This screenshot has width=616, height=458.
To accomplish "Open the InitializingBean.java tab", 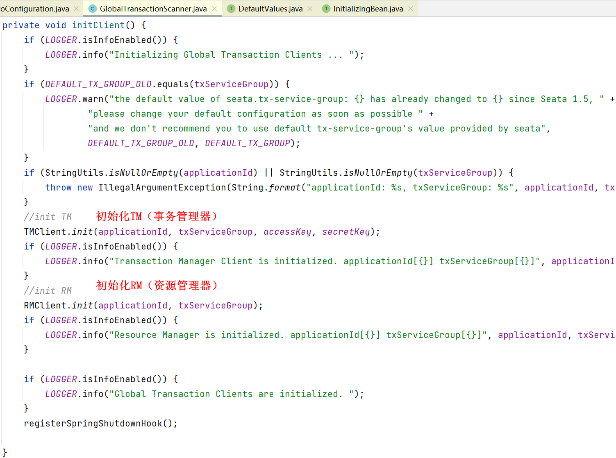I will point(368,9).
